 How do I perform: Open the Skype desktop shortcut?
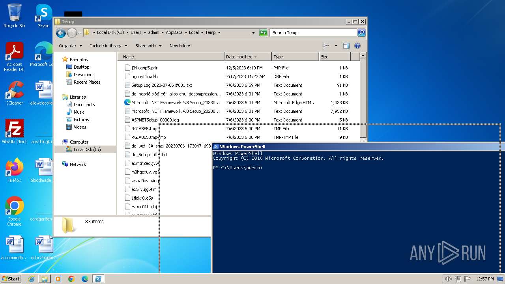click(x=43, y=16)
